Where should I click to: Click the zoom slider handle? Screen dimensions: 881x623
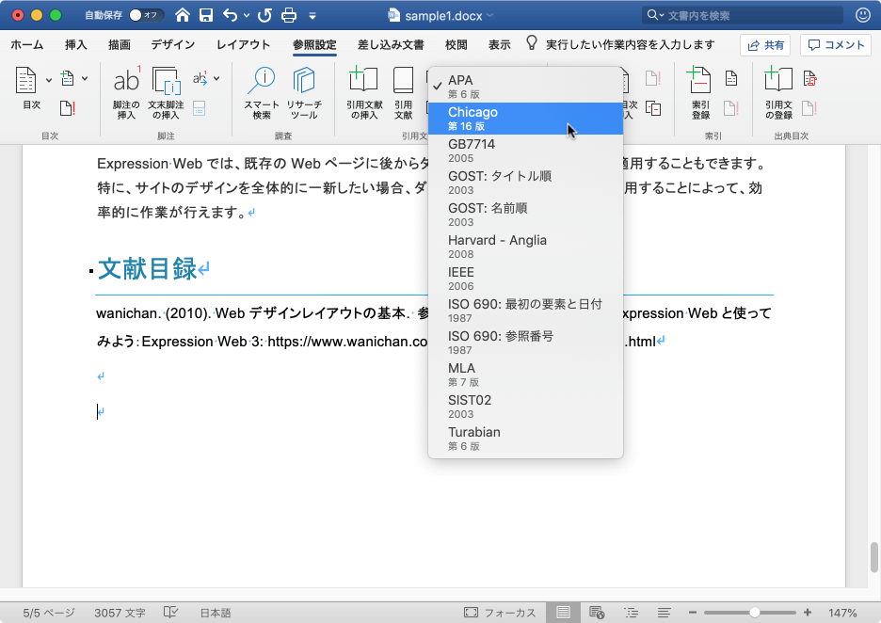click(x=755, y=613)
